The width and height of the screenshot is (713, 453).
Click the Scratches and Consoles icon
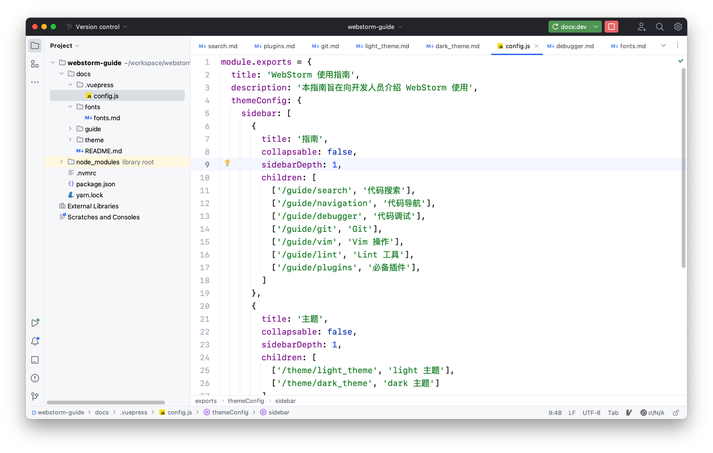(62, 217)
